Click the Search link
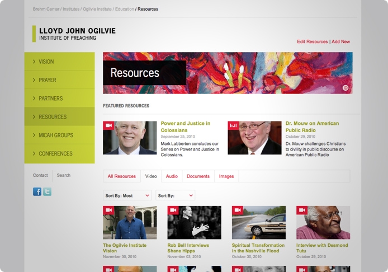388x272 pixels. 64,175
